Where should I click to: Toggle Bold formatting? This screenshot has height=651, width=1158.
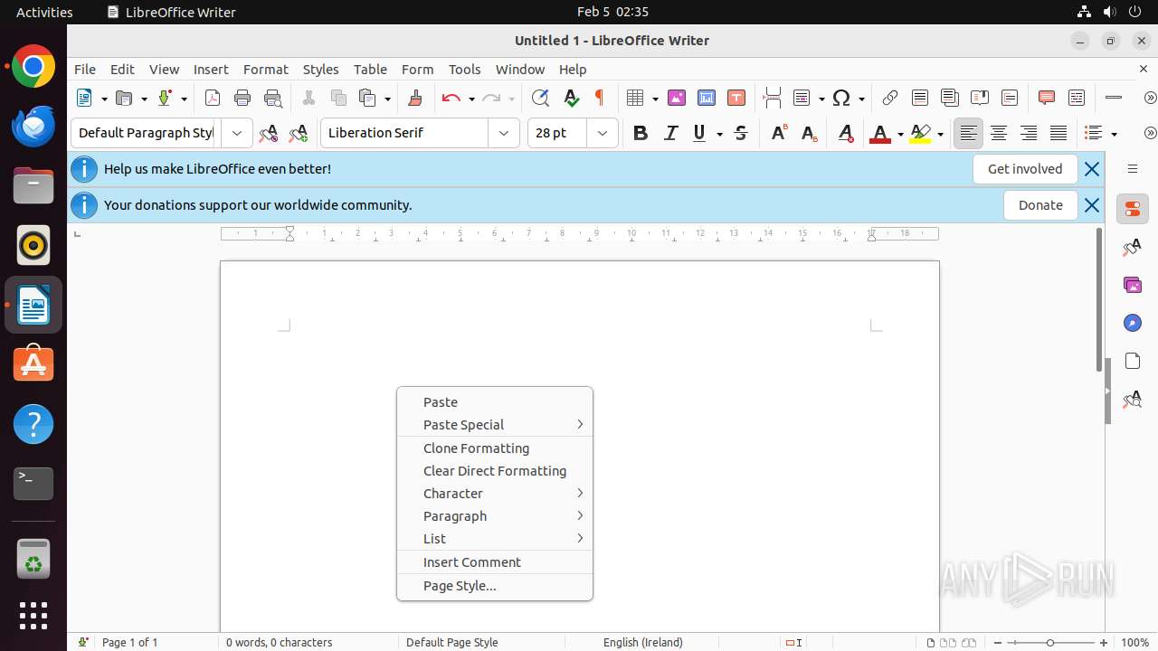point(641,133)
